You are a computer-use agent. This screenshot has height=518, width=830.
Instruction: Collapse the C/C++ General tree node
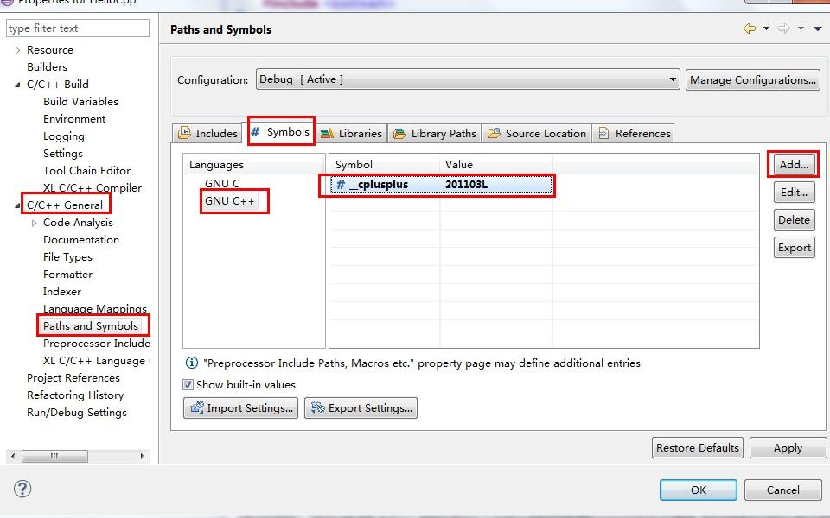pyautogui.click(x=17, y=205)
